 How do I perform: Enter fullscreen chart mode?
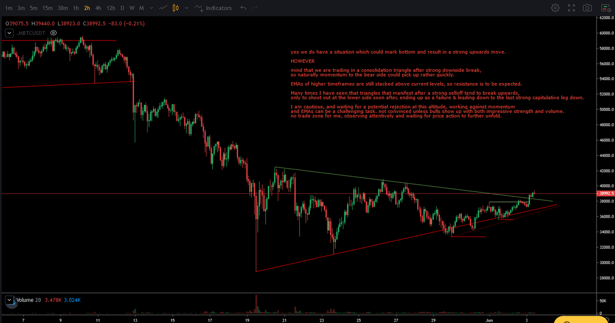(571, 8)
